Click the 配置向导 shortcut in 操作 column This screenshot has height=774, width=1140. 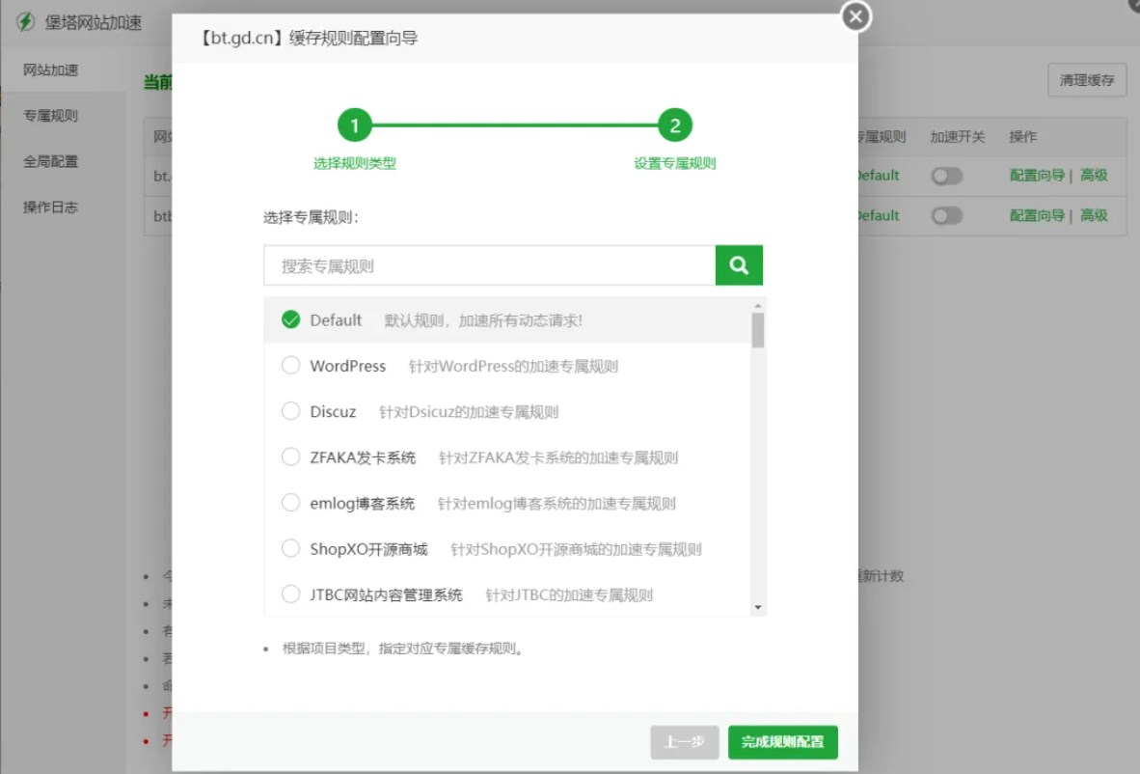(1036, 176)
